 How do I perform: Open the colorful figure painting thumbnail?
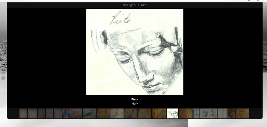[x=130, y=113]
